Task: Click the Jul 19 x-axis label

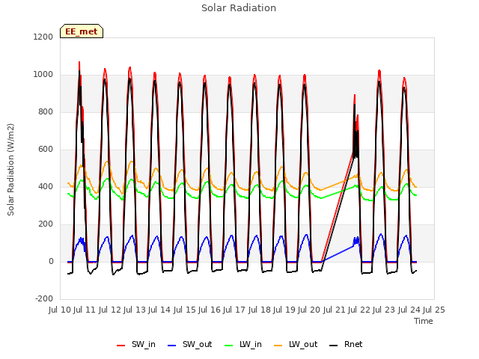Action: tap(284, 310)
